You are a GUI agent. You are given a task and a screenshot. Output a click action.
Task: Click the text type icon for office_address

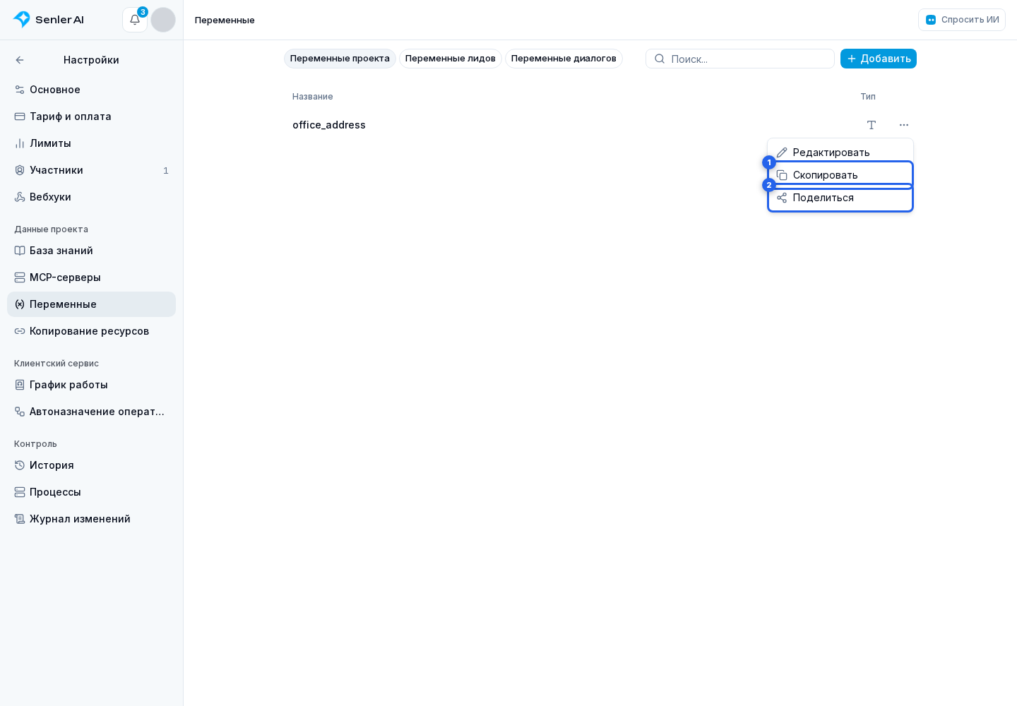click(872, 125)
